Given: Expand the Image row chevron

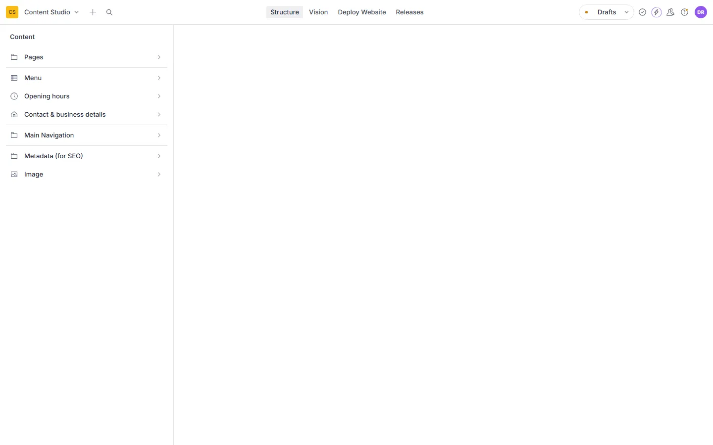Looking at the screenshot, I should (159, 174).
